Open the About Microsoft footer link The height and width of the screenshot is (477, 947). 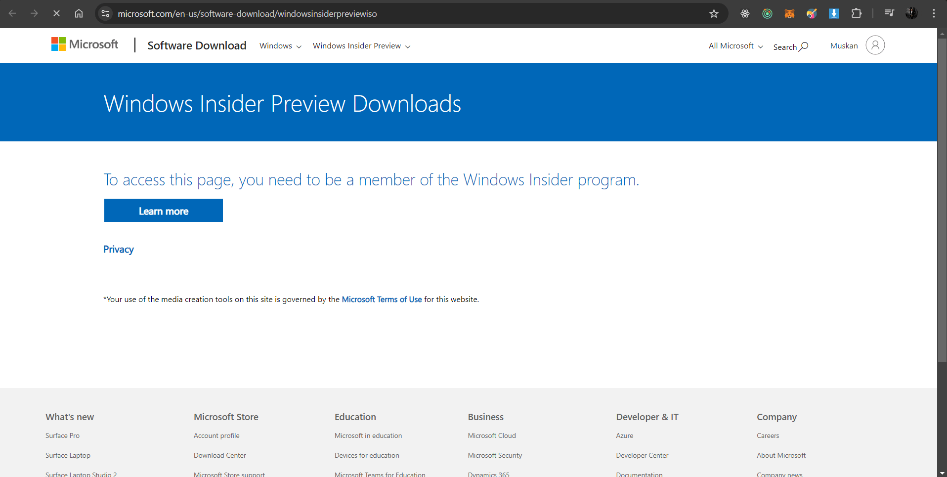(x=781, y=455)
